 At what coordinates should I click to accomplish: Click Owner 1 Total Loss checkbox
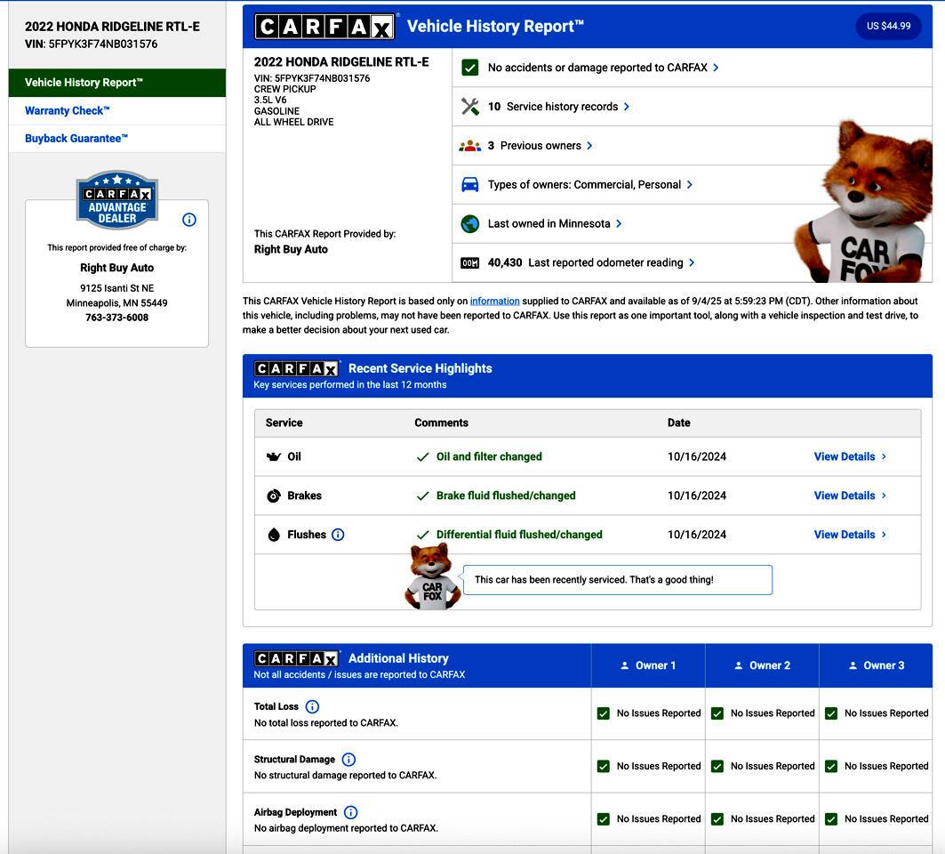(x=604, y=713)
